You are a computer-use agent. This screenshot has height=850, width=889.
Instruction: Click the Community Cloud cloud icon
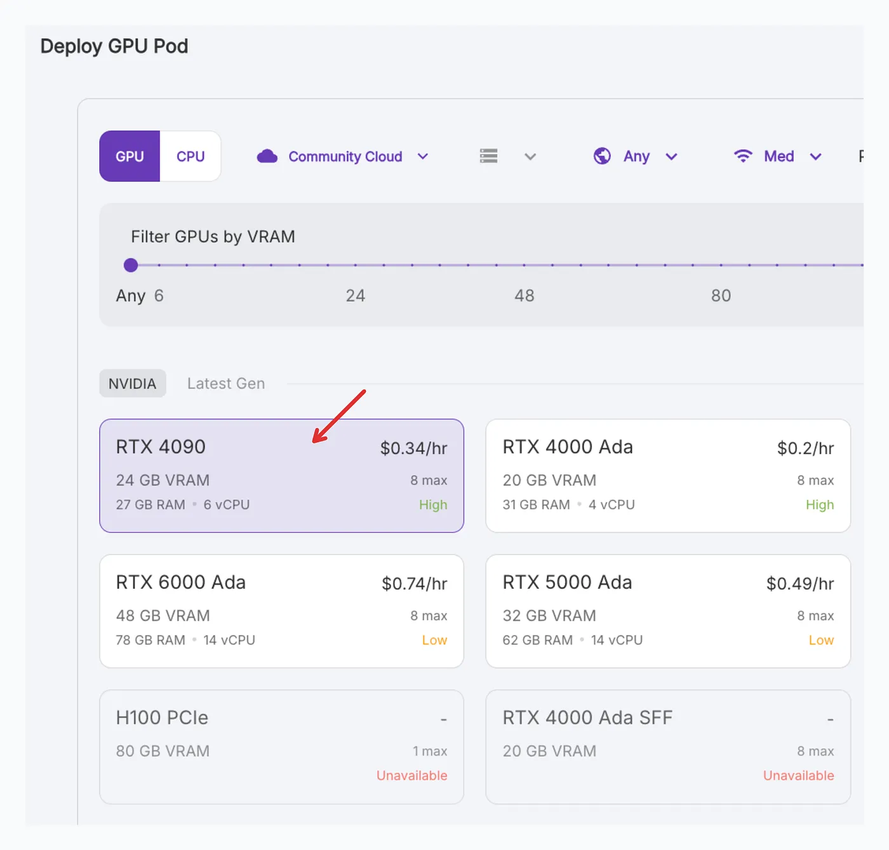[267, 156]
